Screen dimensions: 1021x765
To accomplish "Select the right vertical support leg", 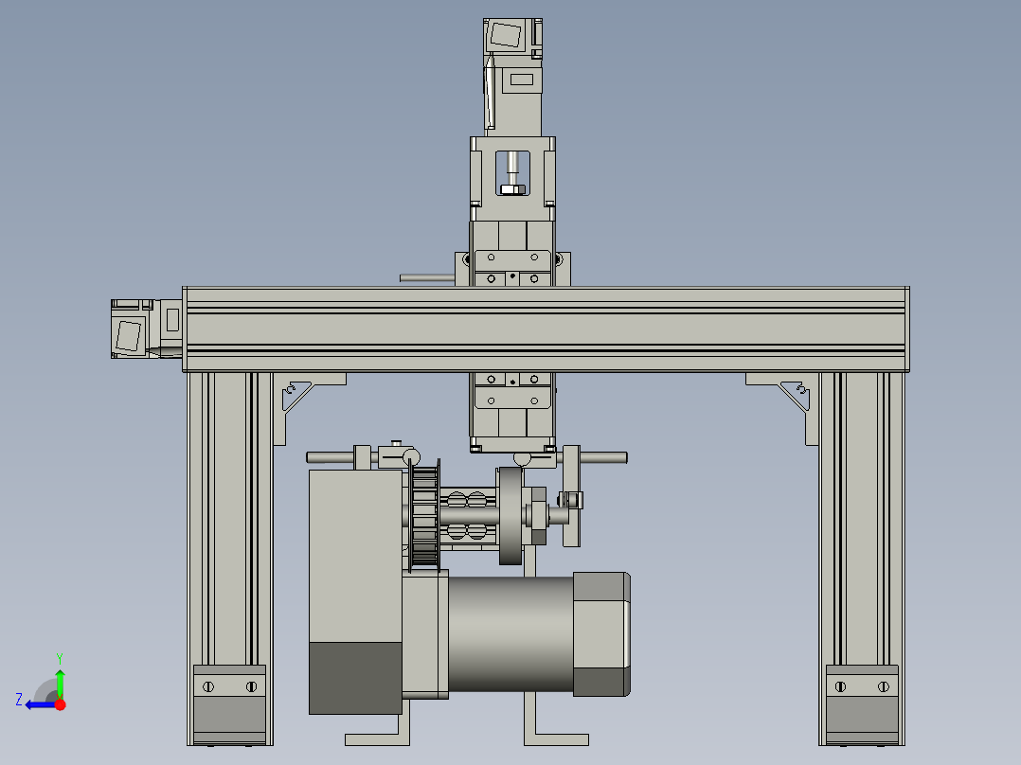I will 862,559.
